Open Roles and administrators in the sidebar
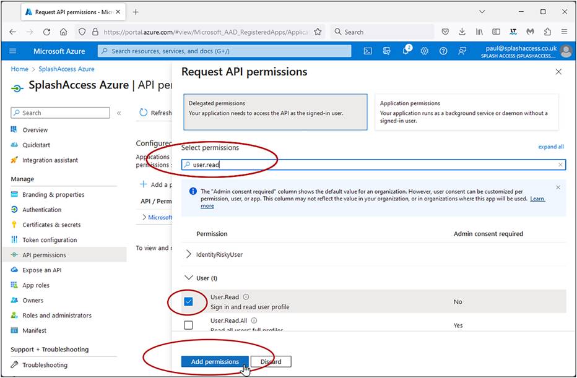The width and height of the screenshot is (577, 378). [57, 315]
